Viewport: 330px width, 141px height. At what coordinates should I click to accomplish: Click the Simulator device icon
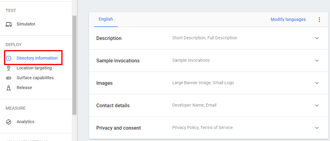9,24
